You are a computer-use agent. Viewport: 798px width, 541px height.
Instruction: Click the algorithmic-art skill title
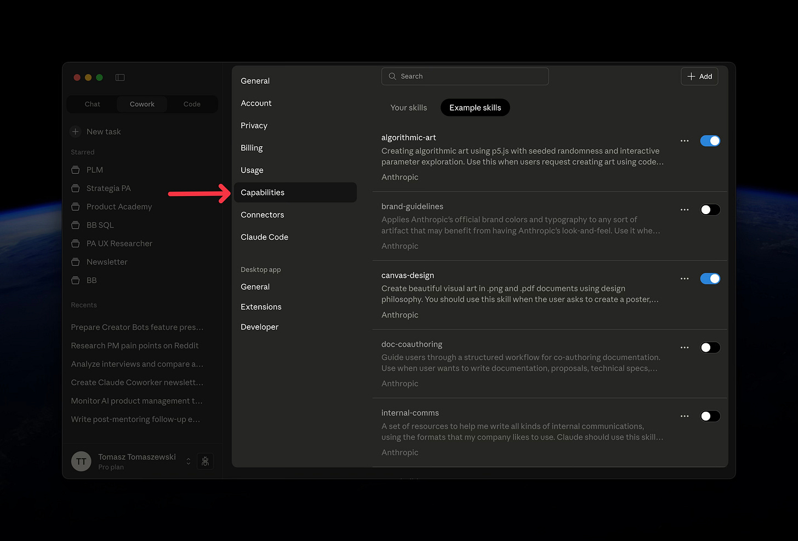409,137
